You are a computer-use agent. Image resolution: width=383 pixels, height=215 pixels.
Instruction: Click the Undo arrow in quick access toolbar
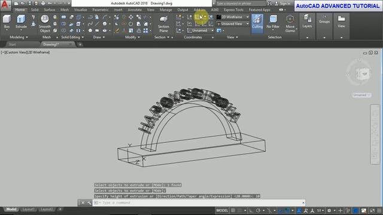pyautogui.click(x=50, y=4)
